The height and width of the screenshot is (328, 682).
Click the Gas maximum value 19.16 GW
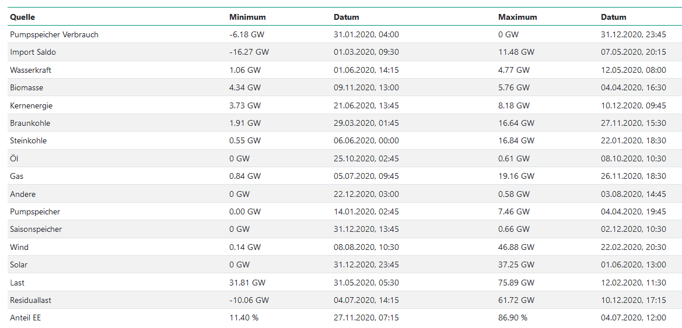(516, 177)
